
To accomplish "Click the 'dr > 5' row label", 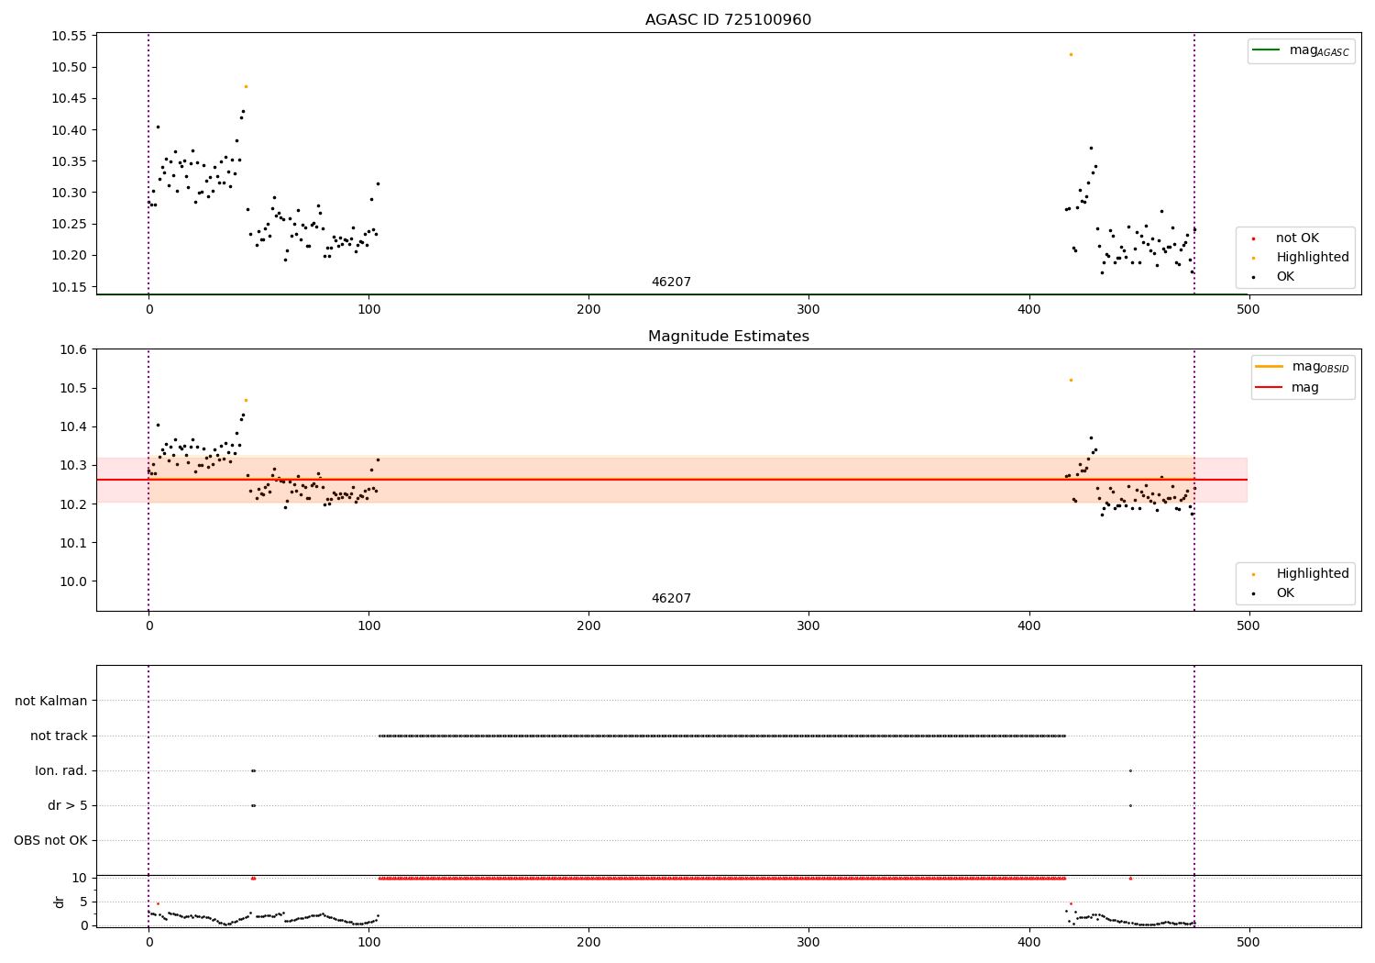I will click(68, 806).
